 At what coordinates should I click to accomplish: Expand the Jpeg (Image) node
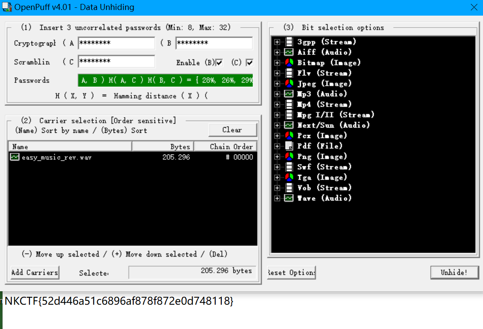click(x=277, y=84)
